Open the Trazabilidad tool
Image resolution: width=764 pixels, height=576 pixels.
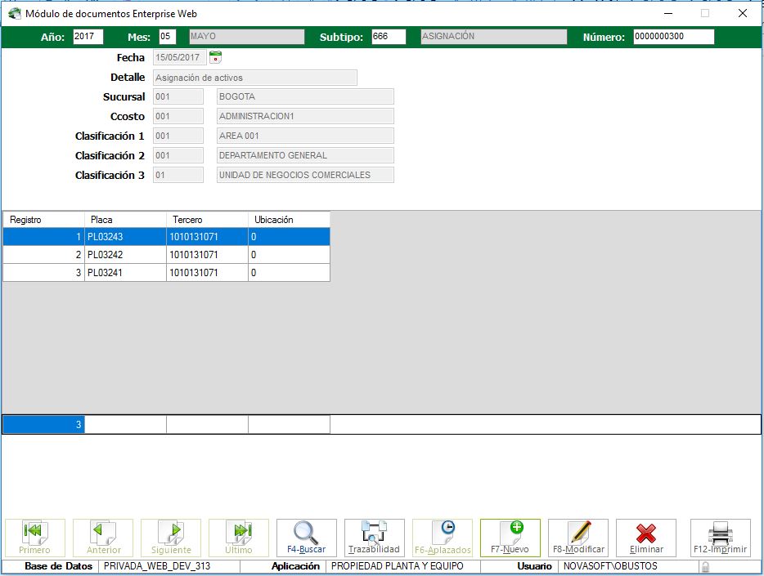374,538
